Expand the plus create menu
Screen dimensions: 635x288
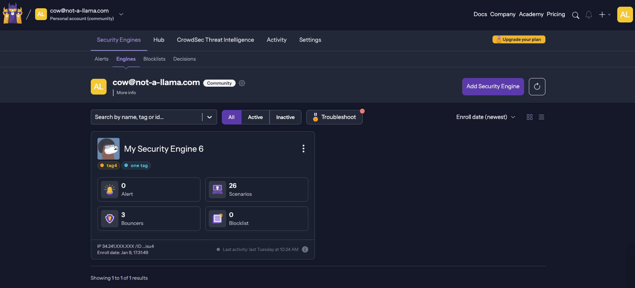point(604,15)
